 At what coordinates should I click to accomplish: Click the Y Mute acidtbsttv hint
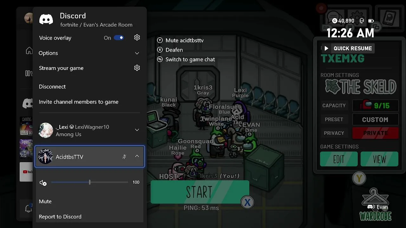pyautogui.click(x=180, y=40)
